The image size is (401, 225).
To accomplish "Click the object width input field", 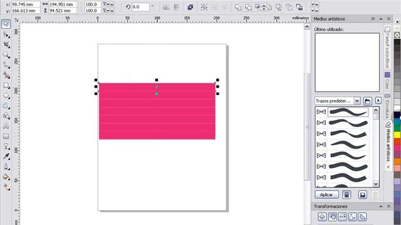I will point(63,4).
